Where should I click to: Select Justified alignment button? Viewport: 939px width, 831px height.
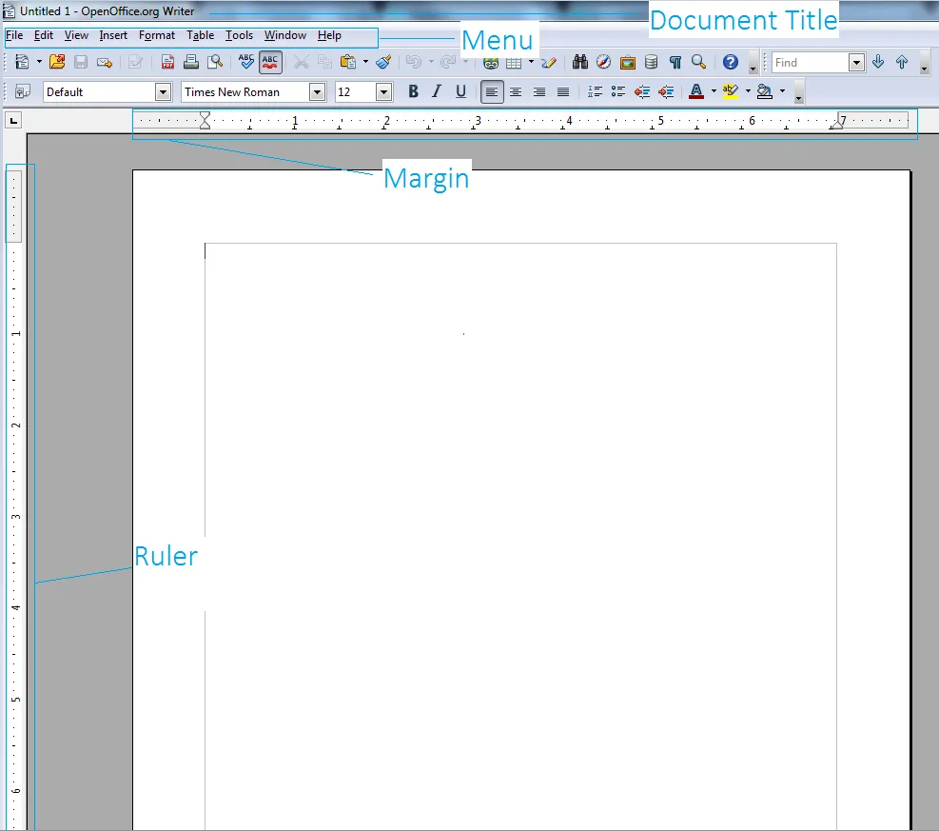coord(563,92)
